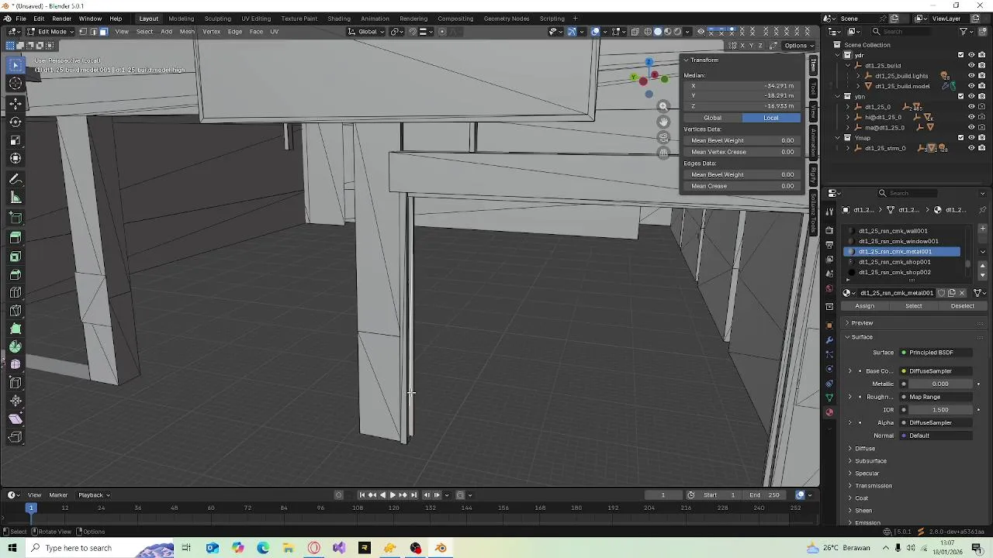
Task: Select the Move tool in toolbar
Action: pos(16,103)
